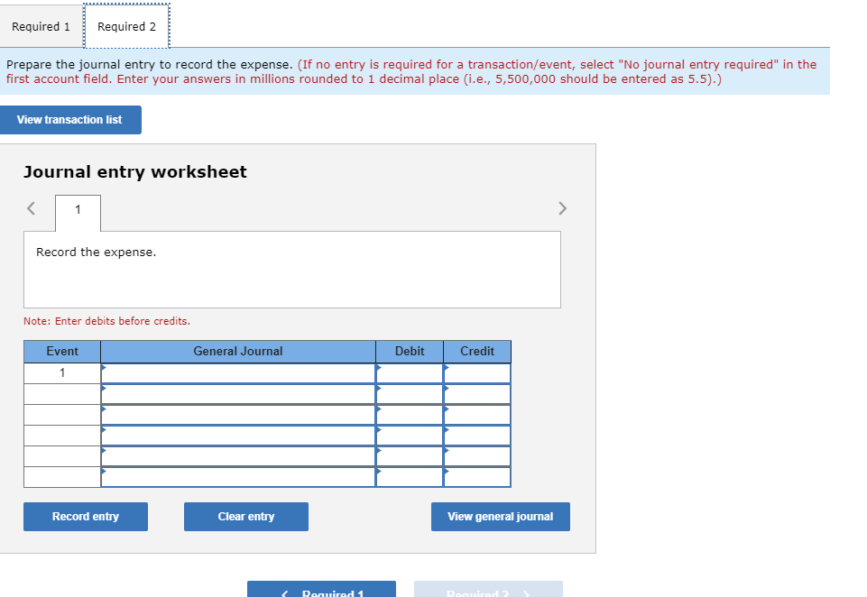
Task: Click the Record entry button
Action: pyautogui.click(x=85, y=516)
